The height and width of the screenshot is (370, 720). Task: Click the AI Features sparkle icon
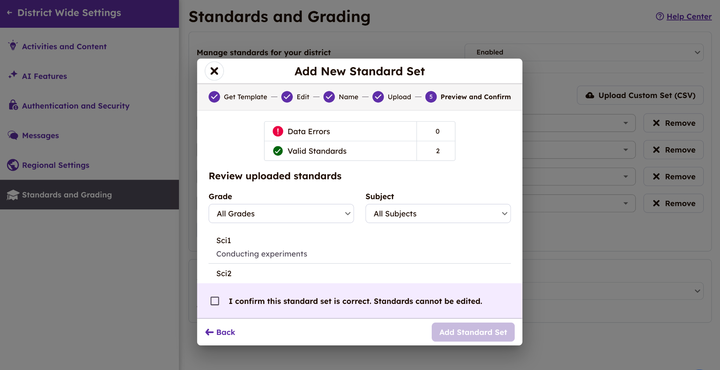13,75
